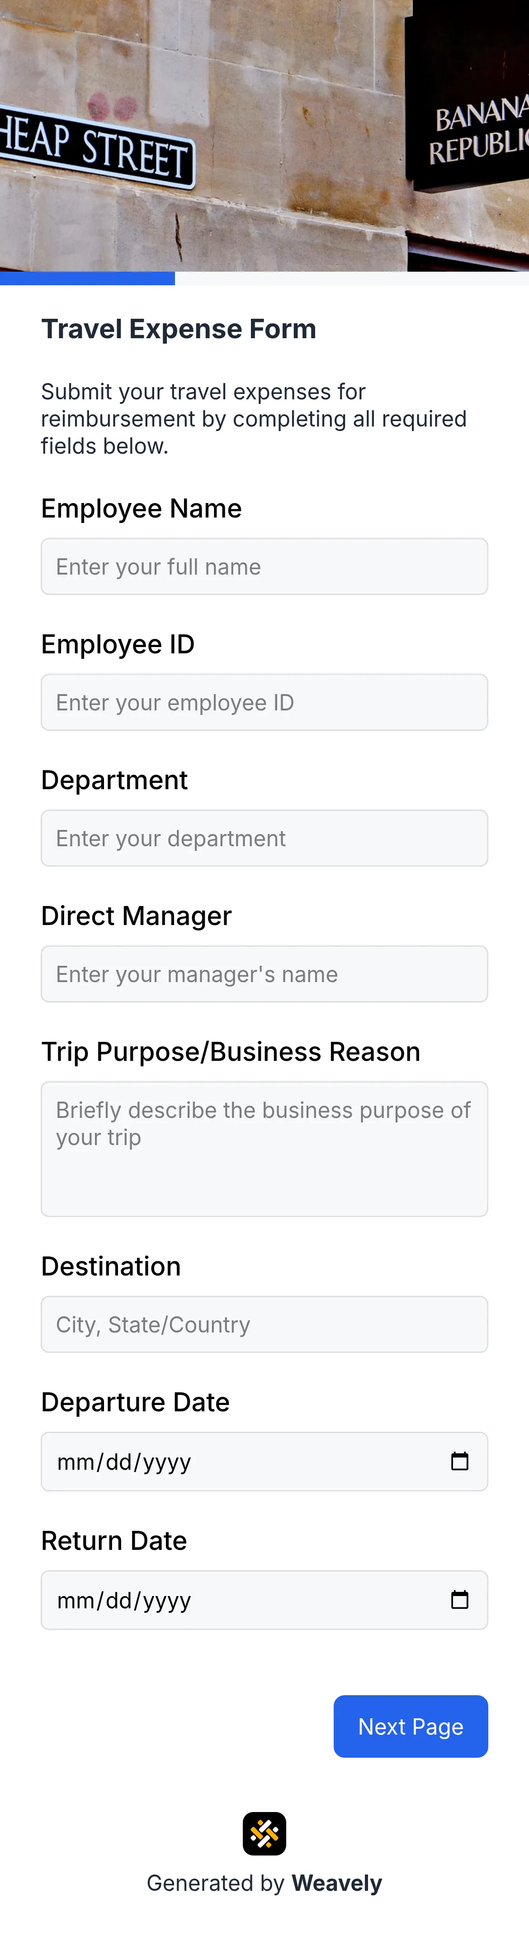
Task: Click the Trip Purpose description area
Action: click(264, 1148)
